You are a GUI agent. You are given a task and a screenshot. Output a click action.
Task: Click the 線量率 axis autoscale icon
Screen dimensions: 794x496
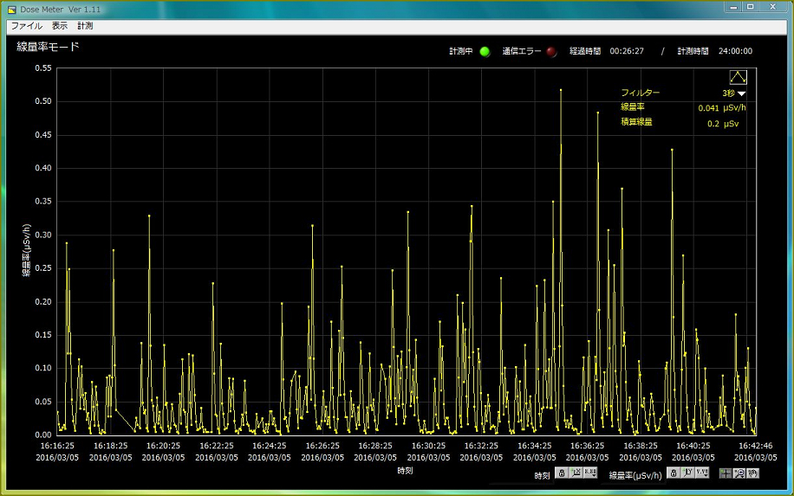coord(687,473)
